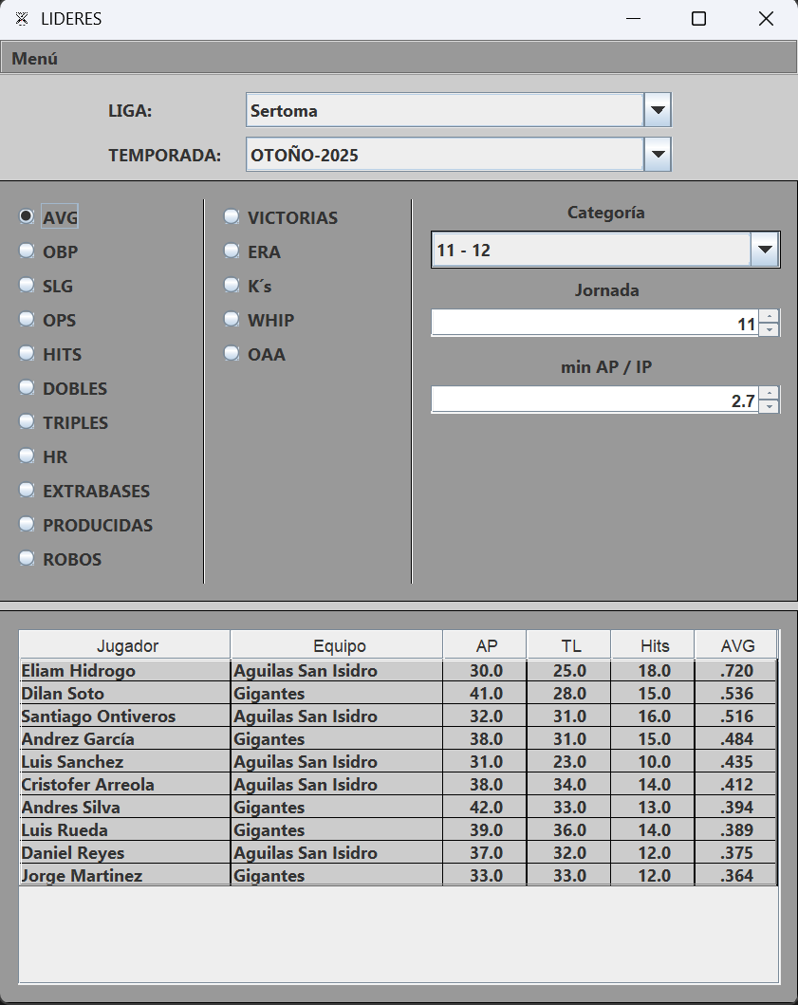Viewport: 798px width, 1005px height.
Task: Maximize the LIDERES window
Action: click(x=698, y=19)
